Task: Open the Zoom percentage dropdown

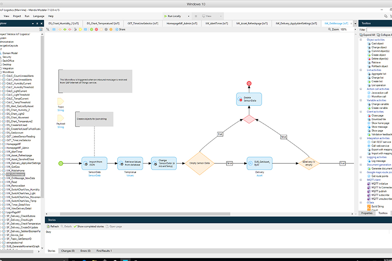Action: (x=355, y=29)
